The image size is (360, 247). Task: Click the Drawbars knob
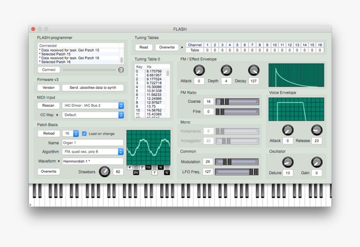point(105,172)
